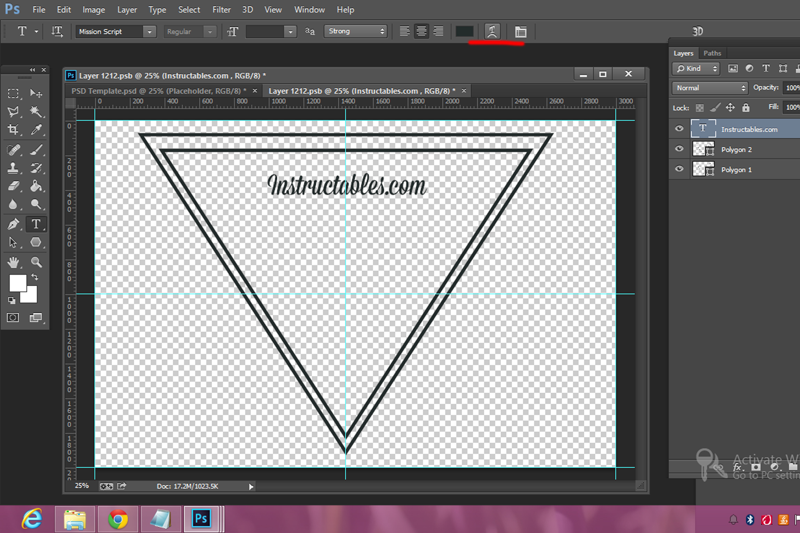
Task: Open status bar info arrow menu
Action: click(251, 487)
